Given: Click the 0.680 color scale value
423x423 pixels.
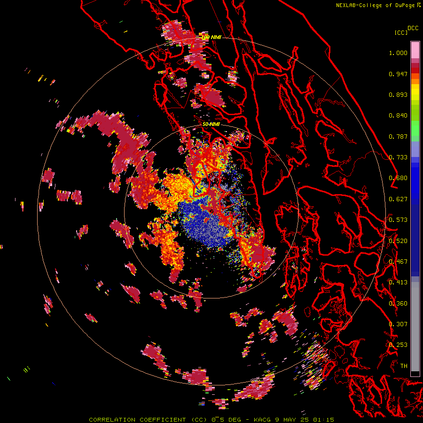Looking at the screenshot, I should 398,178.
